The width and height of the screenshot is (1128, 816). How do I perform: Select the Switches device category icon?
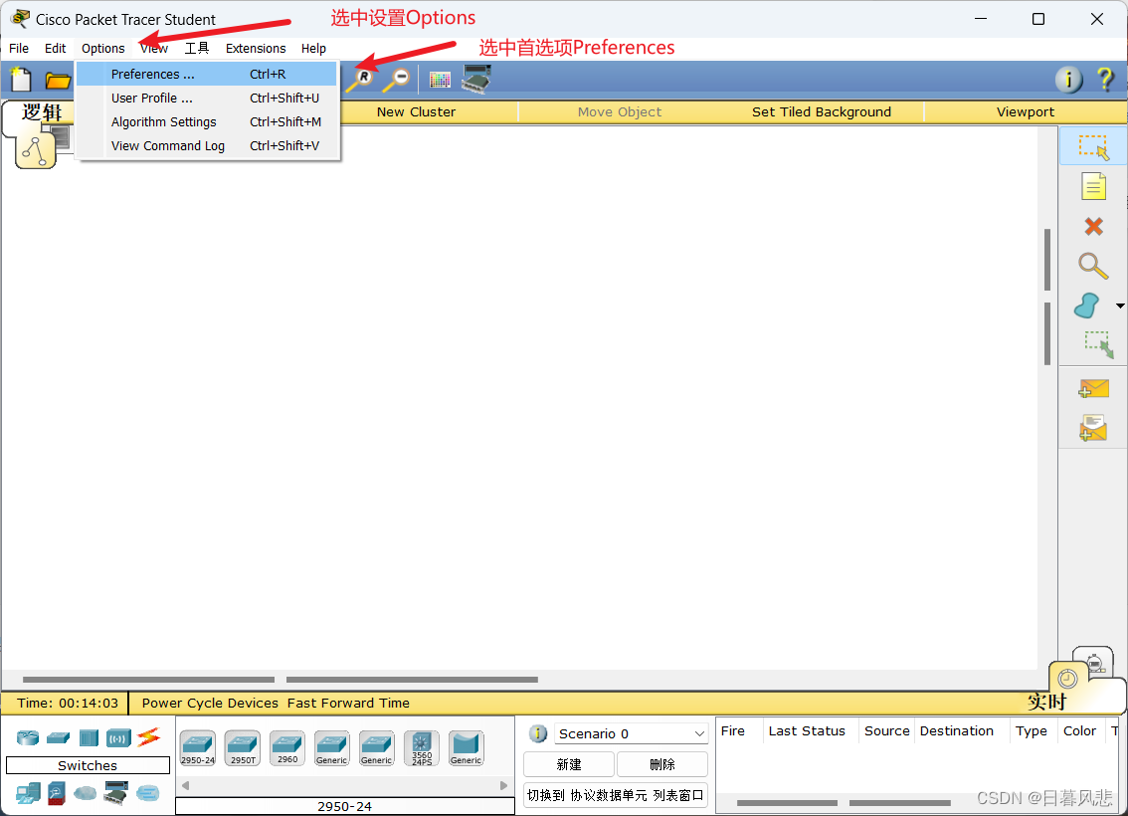[59, 737]
